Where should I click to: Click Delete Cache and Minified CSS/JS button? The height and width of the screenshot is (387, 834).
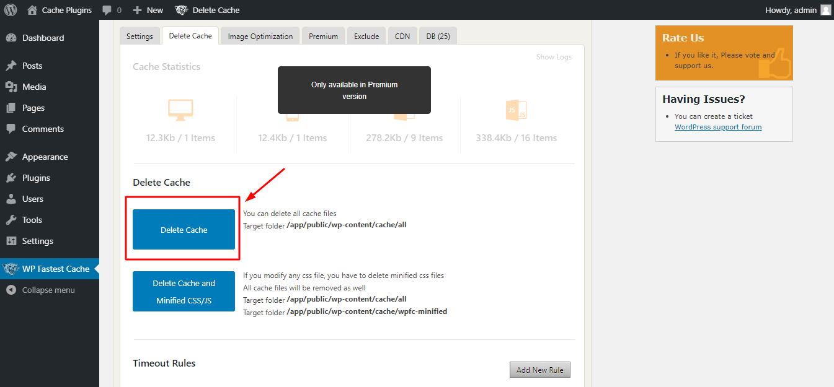click(184, 292)
